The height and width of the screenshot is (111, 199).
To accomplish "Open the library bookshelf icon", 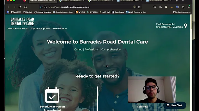I will pos(161,7).
